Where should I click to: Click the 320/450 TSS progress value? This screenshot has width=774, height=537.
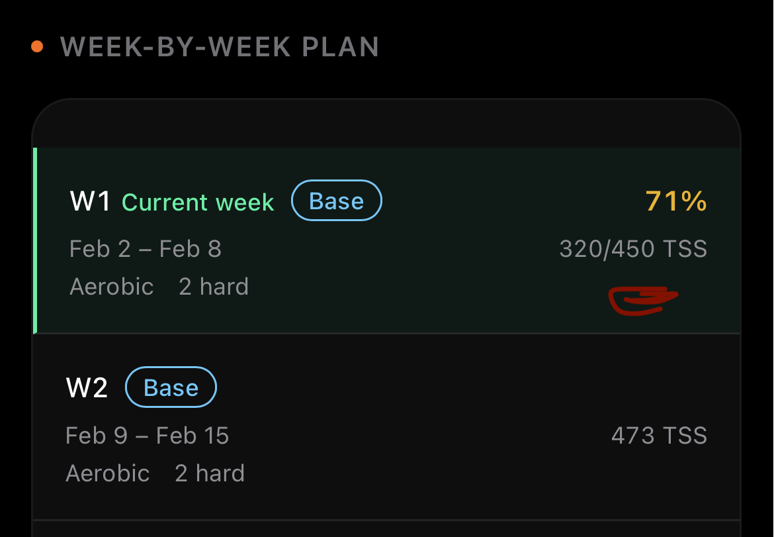click(x=633, y=249)
